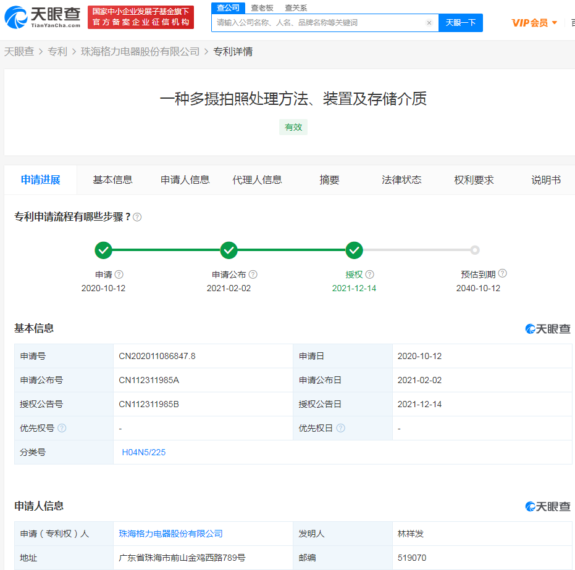Click the 申请公布 green checkmark step

click(229, 250)
